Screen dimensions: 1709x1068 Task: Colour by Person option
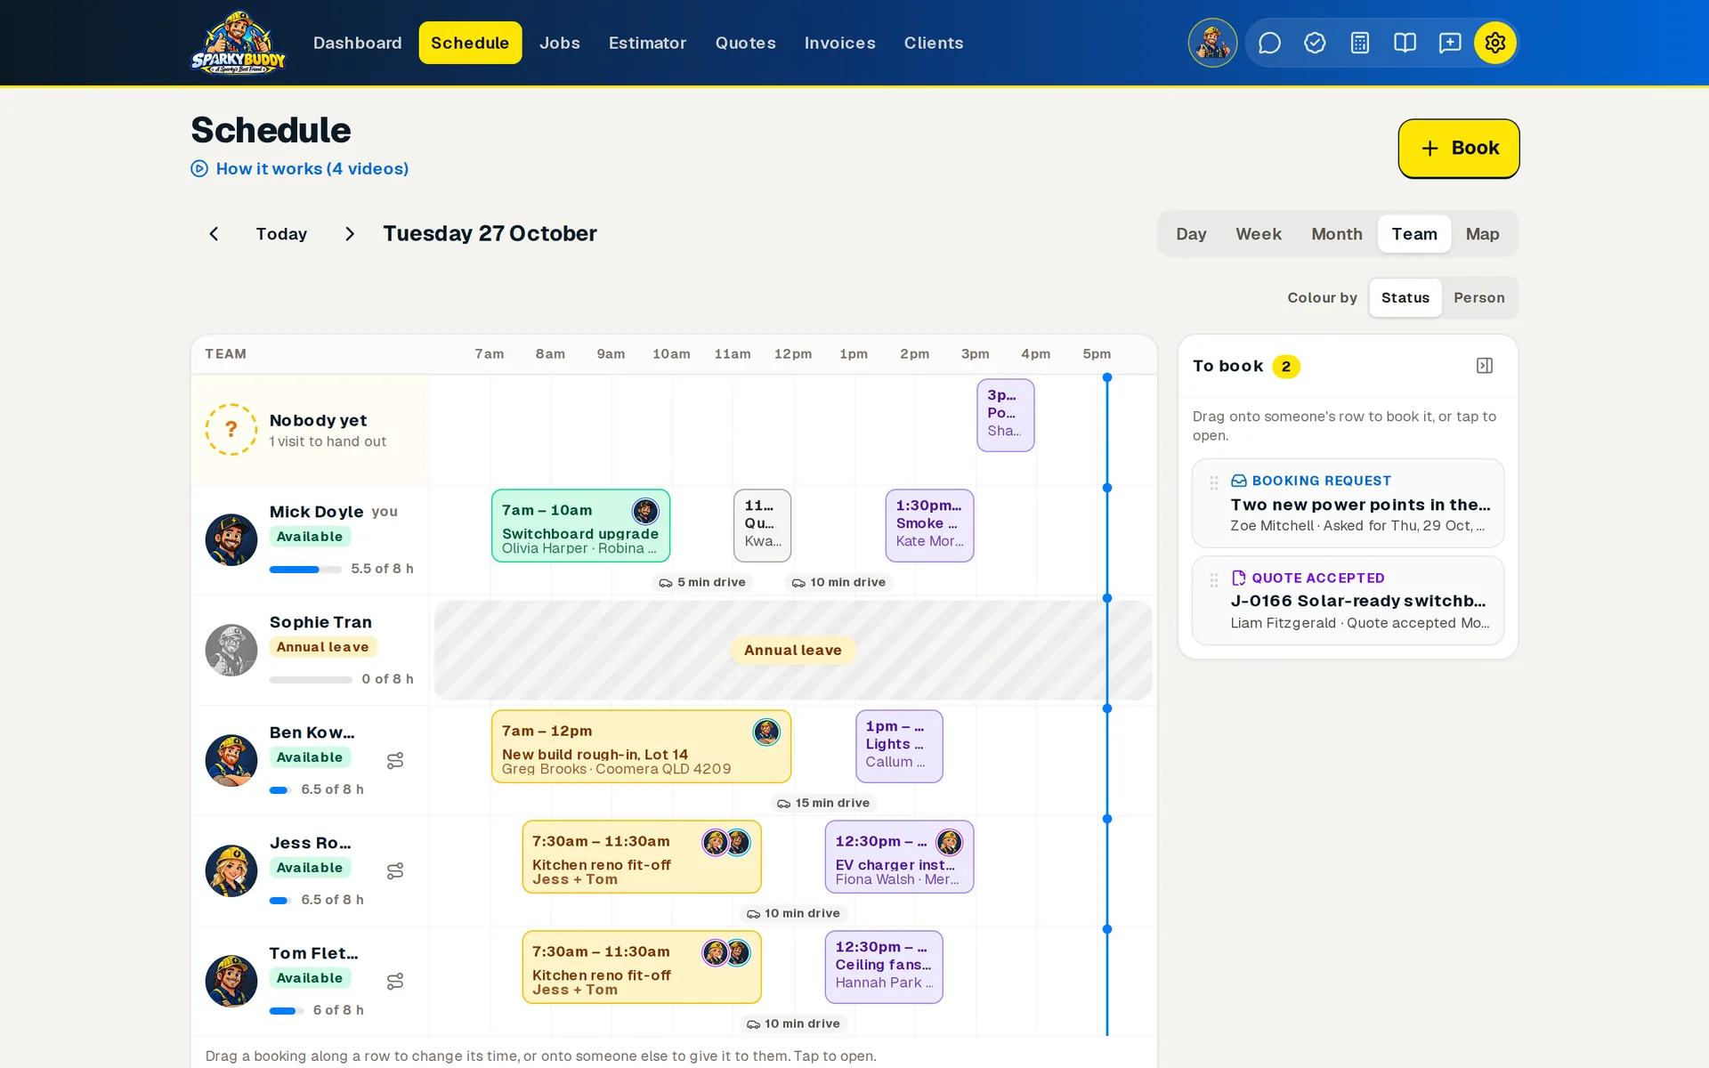coord(1478,298)
